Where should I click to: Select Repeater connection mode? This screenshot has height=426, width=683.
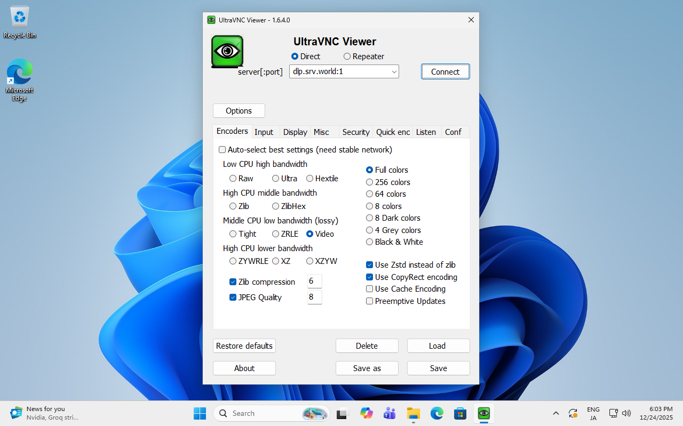pos(347,57)
